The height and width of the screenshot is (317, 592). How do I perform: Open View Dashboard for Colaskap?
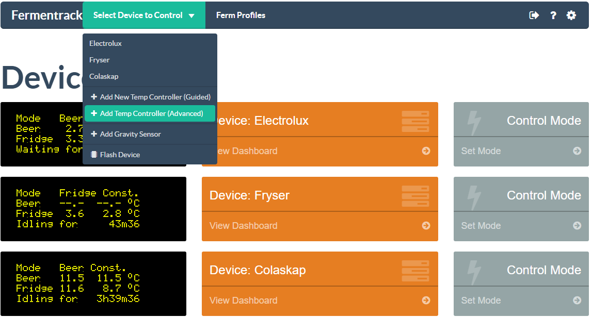click(x=320, y=301)
